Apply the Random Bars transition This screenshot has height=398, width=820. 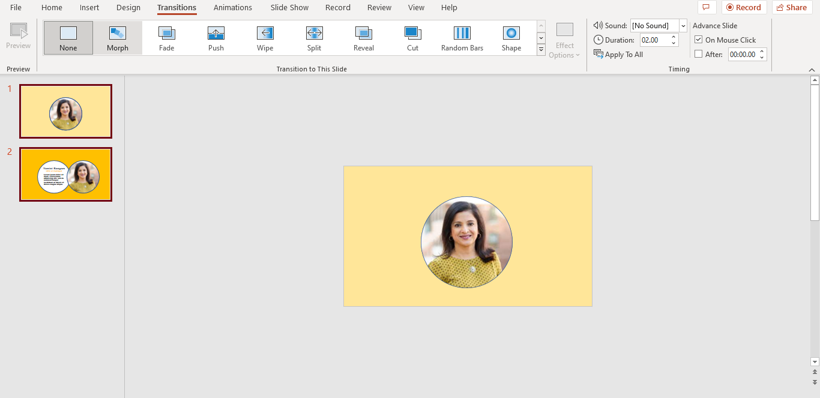462,38
